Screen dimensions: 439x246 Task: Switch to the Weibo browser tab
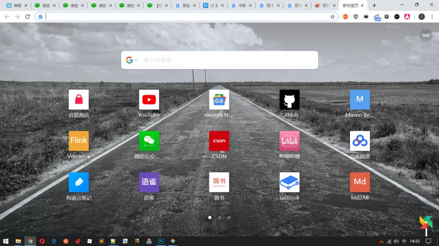point(325,5)
